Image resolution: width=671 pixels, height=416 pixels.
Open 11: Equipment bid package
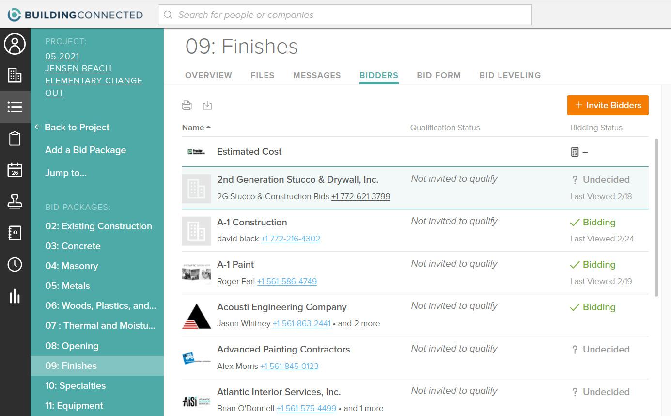(74, 405)
